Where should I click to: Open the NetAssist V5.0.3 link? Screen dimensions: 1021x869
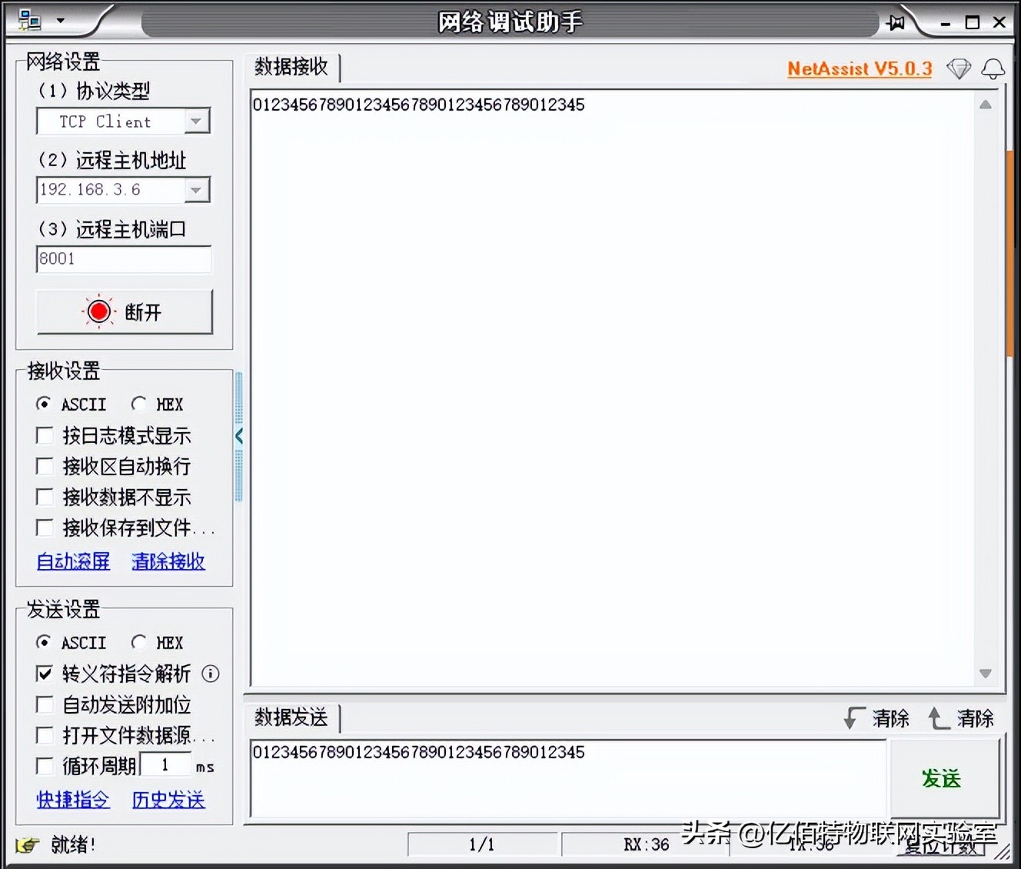coord(859,68)
